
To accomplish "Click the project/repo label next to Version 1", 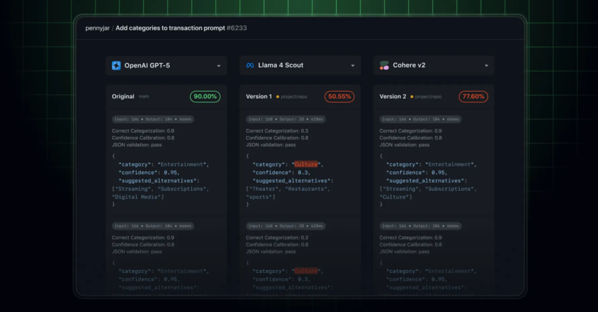I will point(294,97).
